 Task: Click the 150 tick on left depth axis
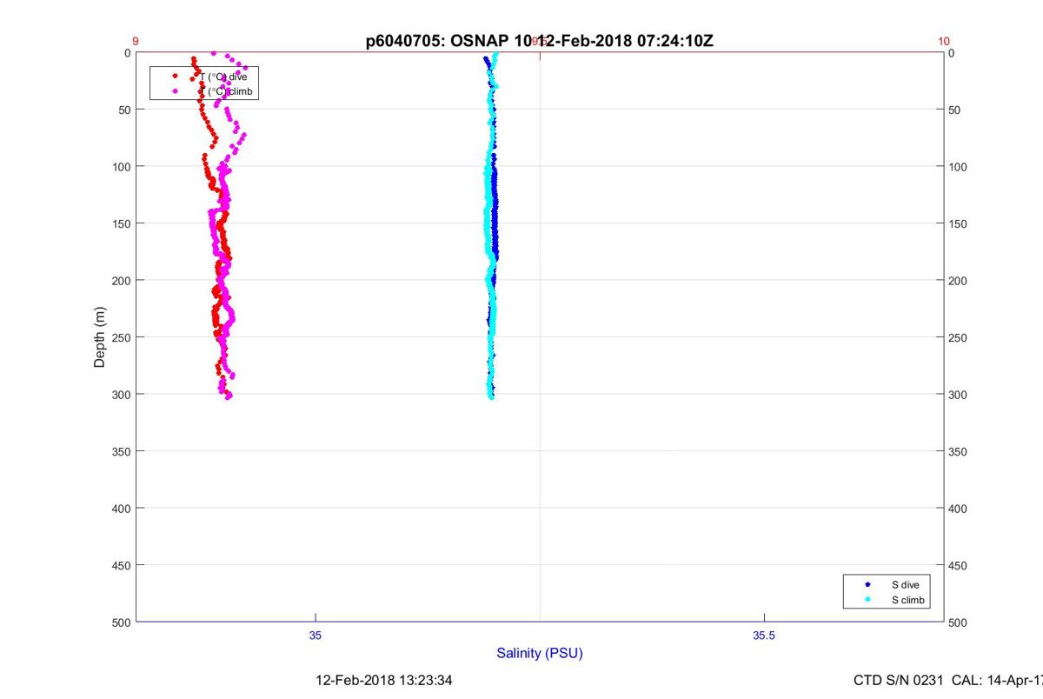pos(121,223)
